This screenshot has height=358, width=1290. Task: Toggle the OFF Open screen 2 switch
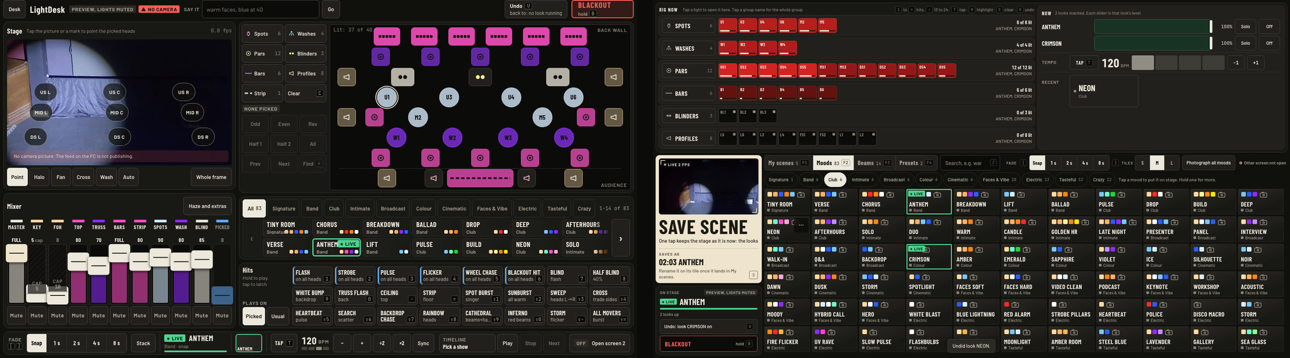600,344
